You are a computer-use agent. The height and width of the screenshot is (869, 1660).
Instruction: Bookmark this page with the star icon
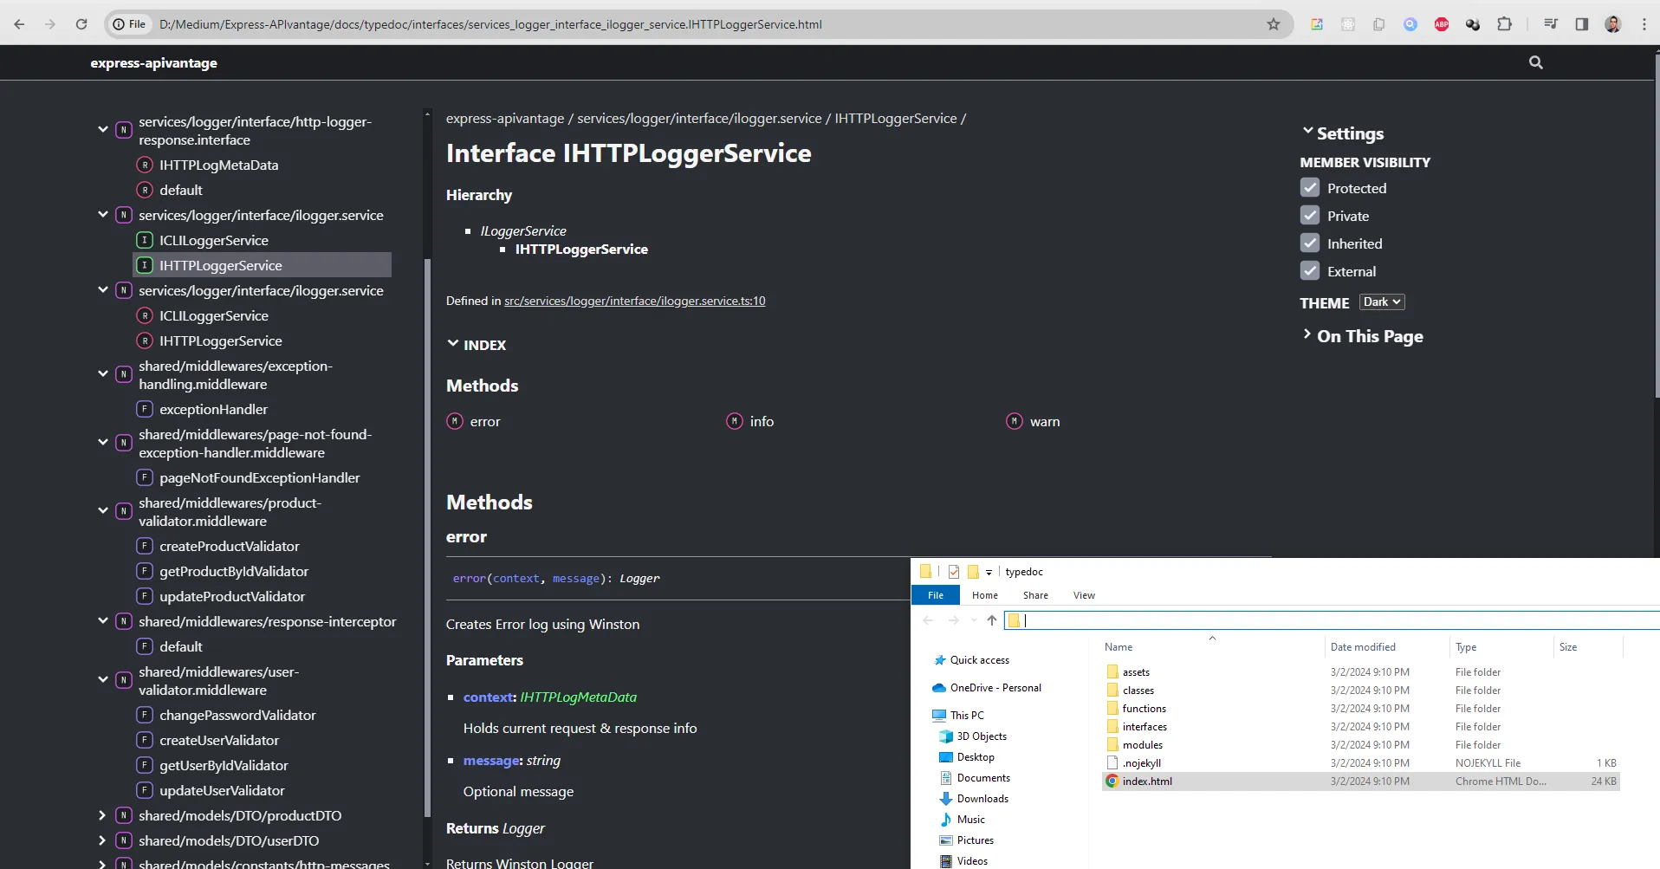pyautogui.click(x=1273, y=24)
